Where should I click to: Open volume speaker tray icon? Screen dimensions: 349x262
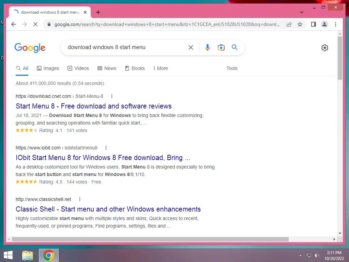pyautogui.click(x=317, y=255)
